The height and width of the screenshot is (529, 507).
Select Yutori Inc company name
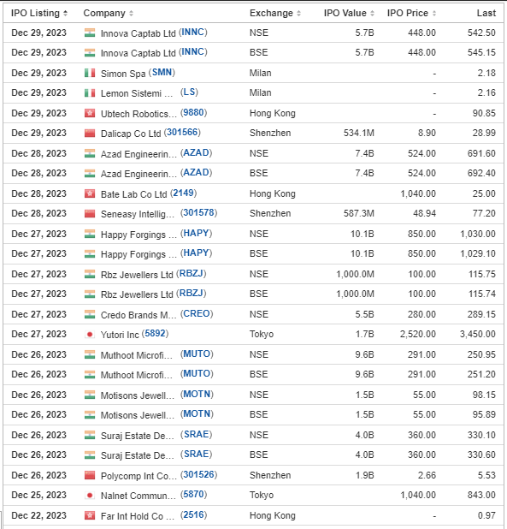point(120,335)
